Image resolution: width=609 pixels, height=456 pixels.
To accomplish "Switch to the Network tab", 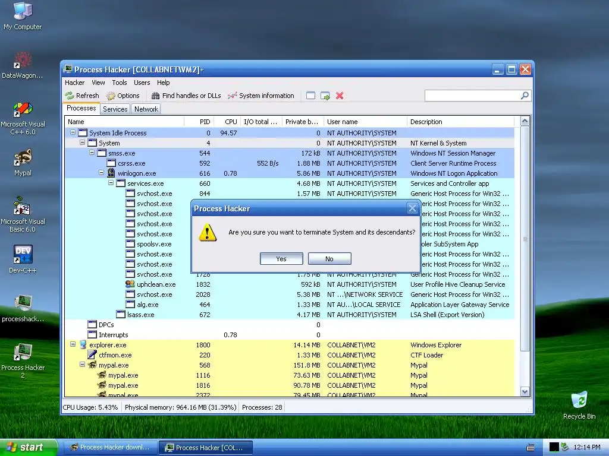I will pos(146,109).
